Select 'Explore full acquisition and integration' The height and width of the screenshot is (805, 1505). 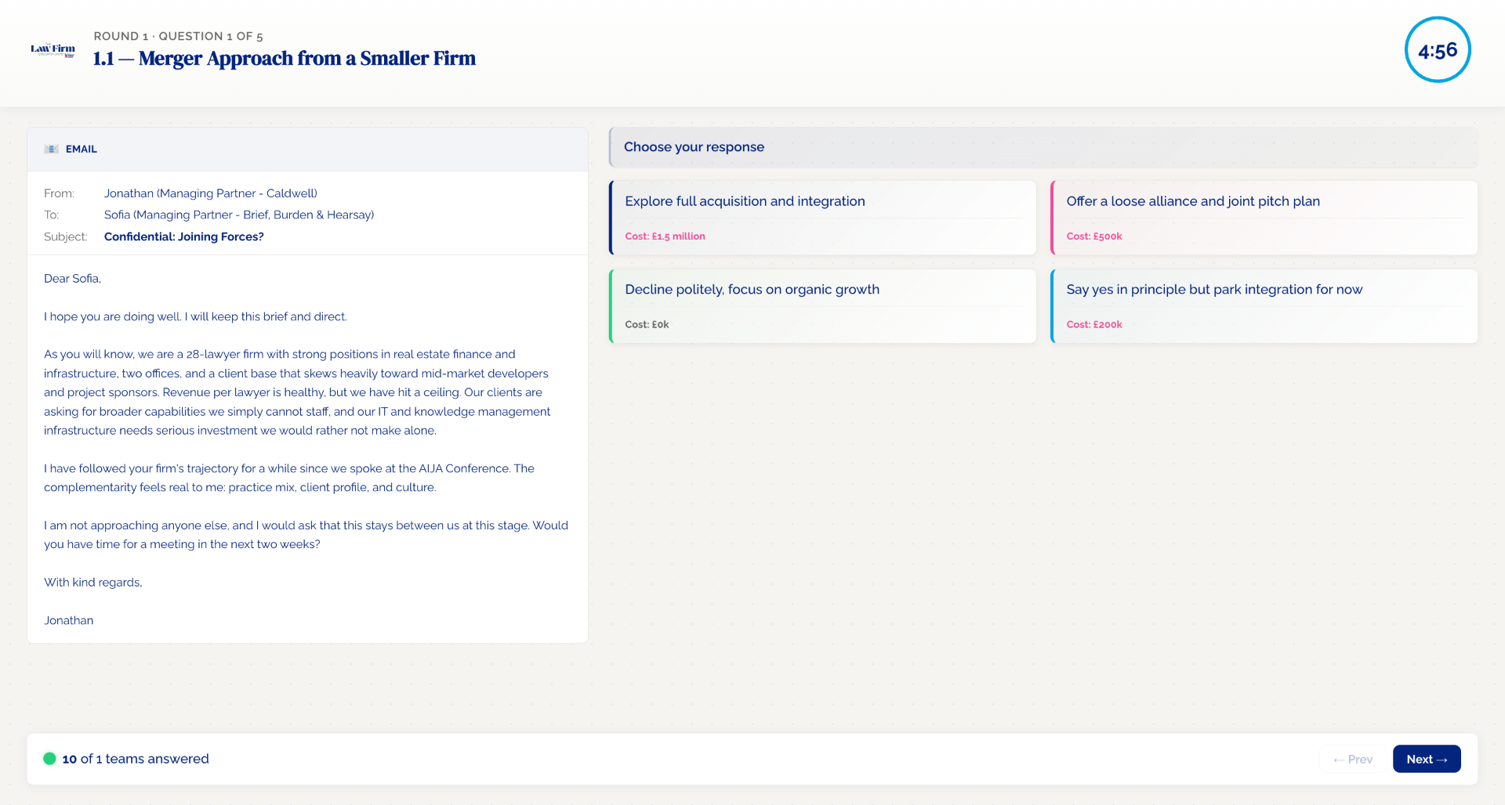(822, 218)
